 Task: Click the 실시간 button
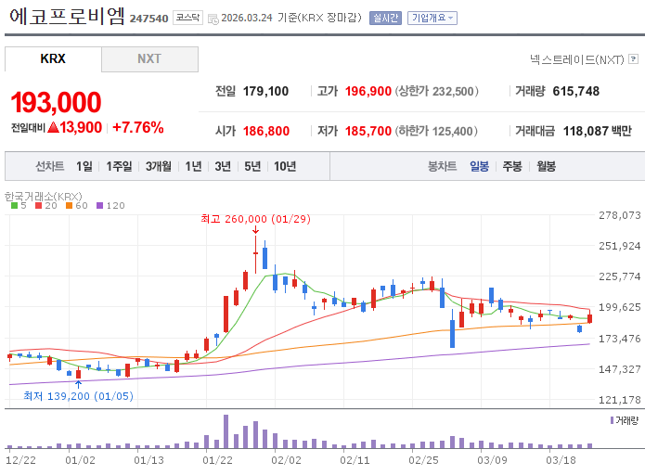coord(385,18)
